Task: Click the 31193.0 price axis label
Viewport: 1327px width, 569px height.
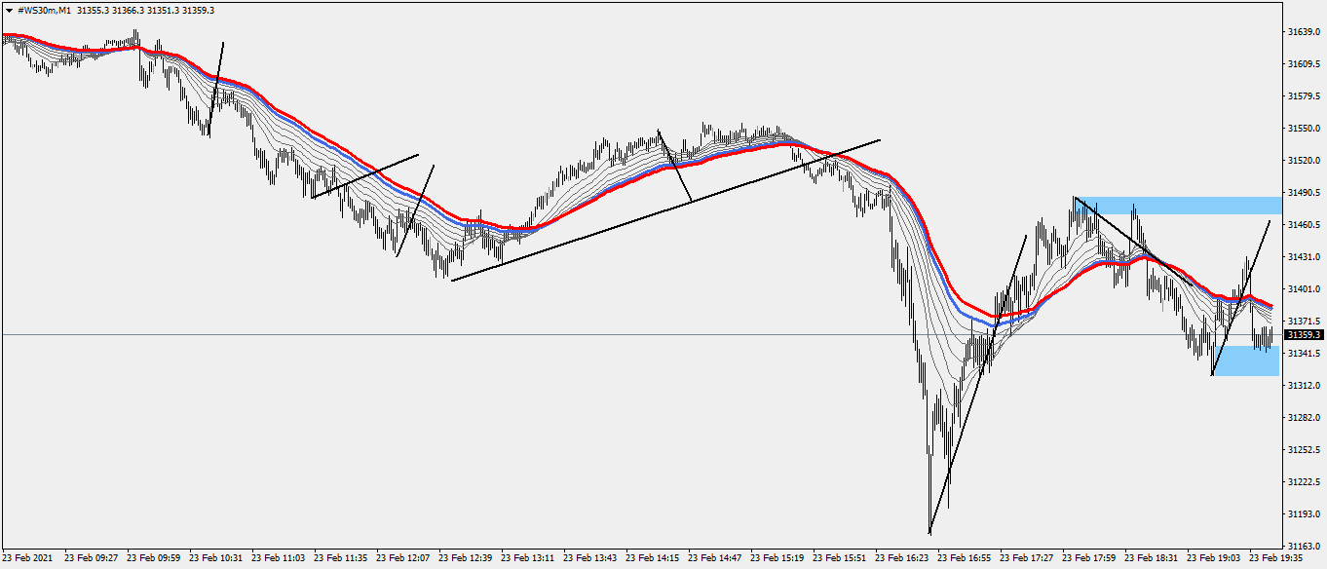Action: tap(1304, 514)
